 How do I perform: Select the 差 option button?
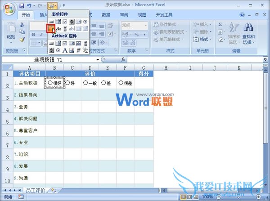pyautogui.click(x=103, y=83)
